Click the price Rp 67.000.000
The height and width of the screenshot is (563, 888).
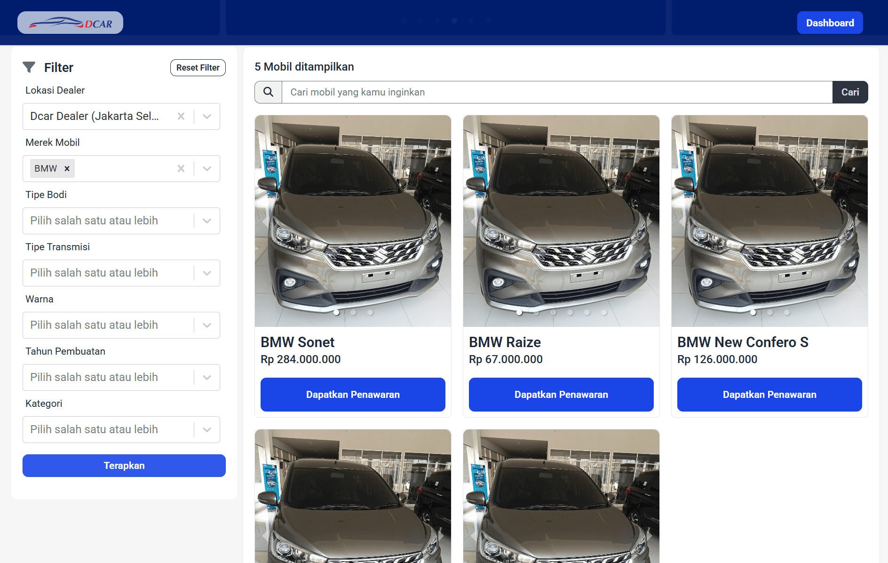point(506,359)
